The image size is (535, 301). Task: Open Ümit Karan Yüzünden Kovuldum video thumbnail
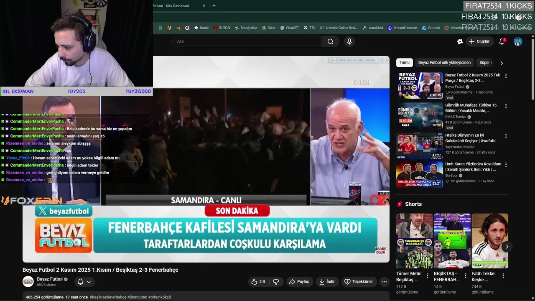pyautogui.click(x=420, y=174)
